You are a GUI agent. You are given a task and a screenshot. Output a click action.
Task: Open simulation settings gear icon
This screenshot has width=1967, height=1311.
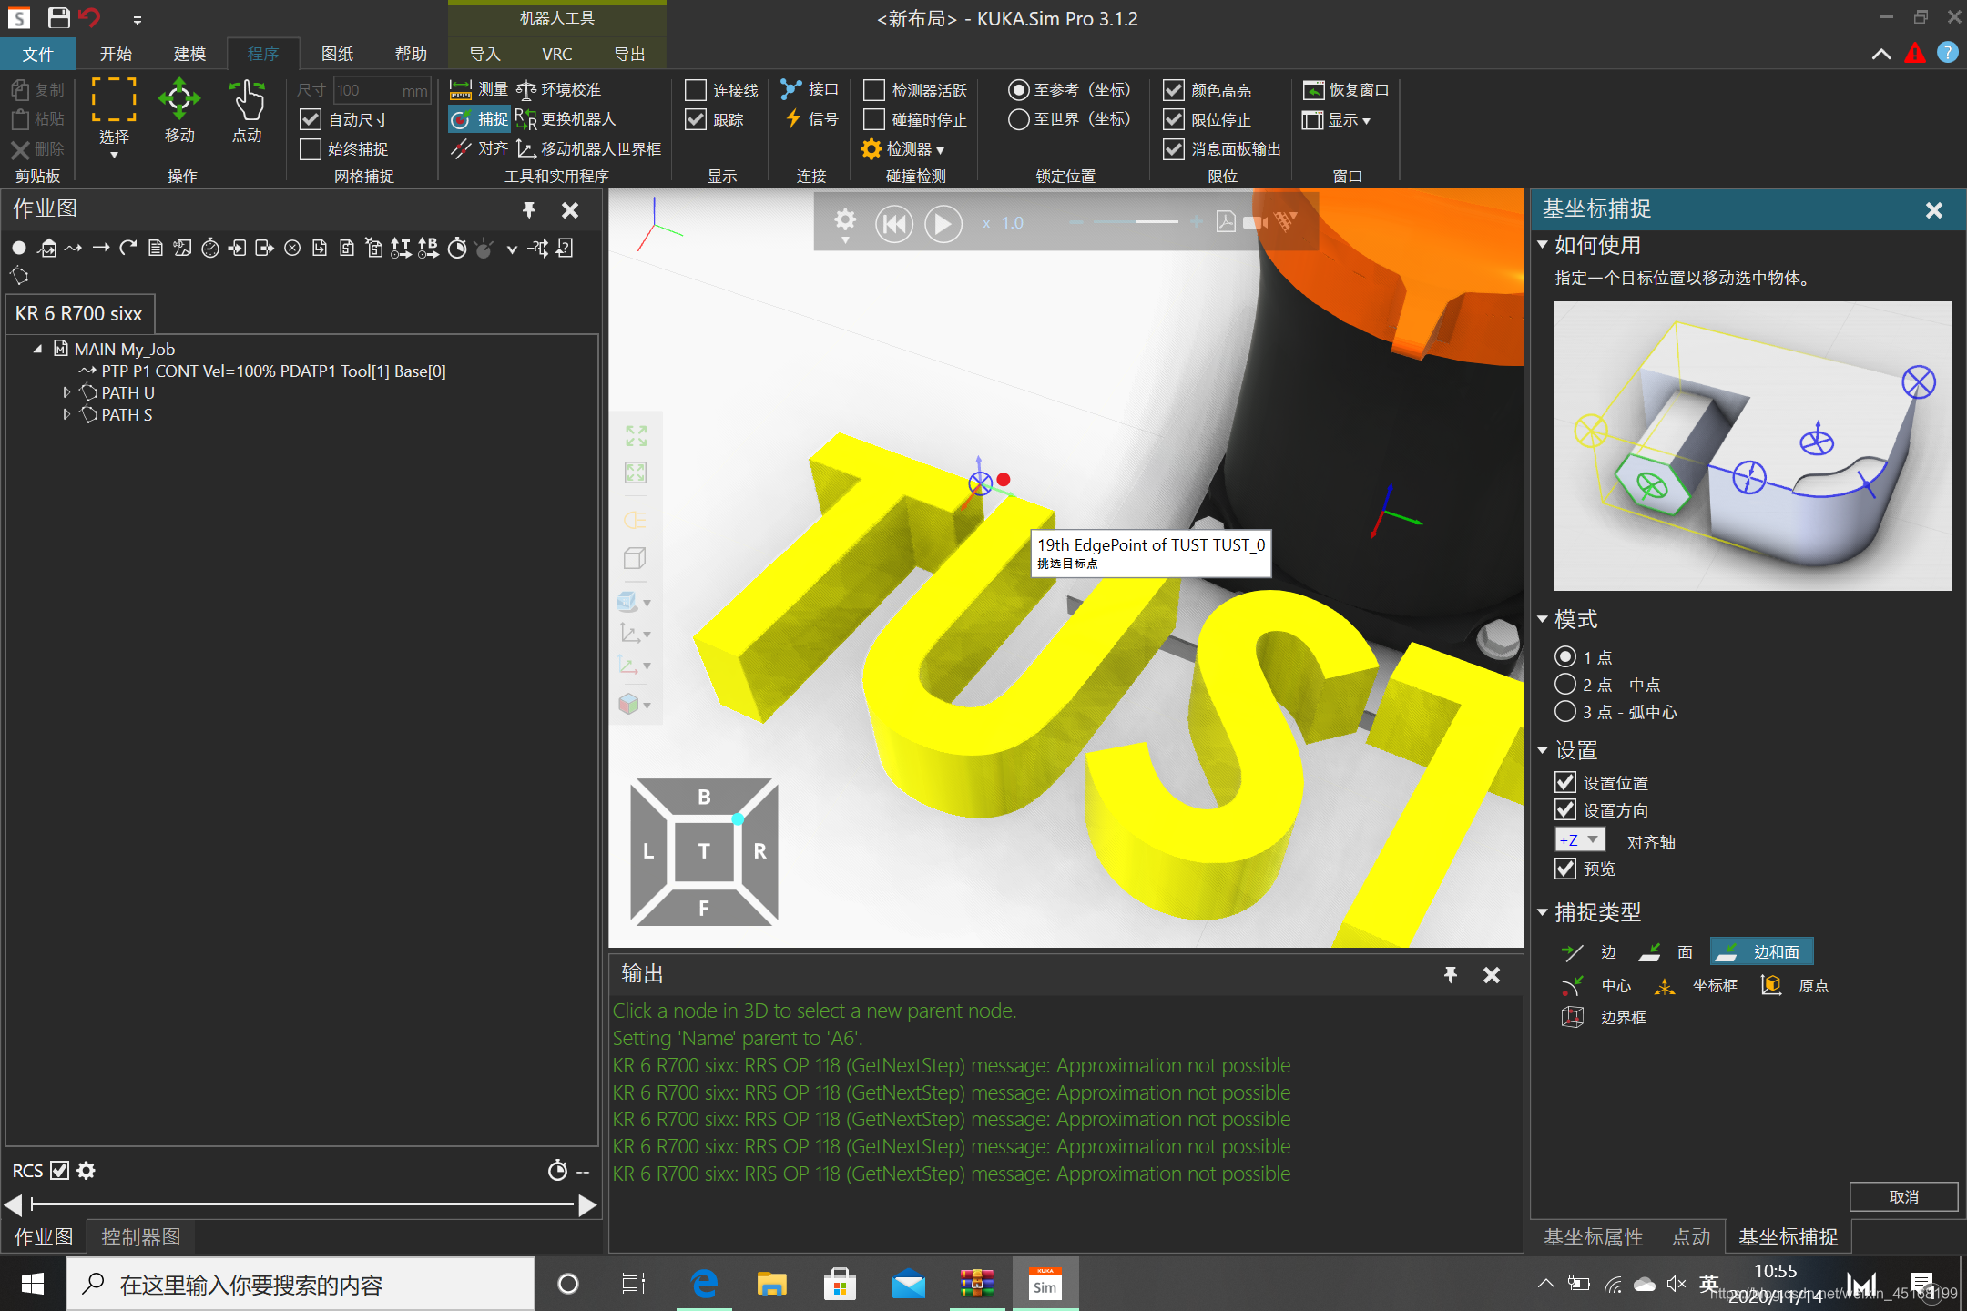click(845, 221)
